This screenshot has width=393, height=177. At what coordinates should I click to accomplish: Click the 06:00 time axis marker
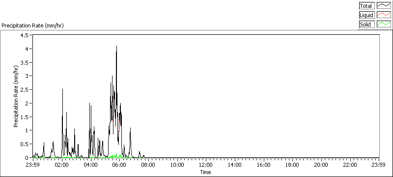click(119, 165)
